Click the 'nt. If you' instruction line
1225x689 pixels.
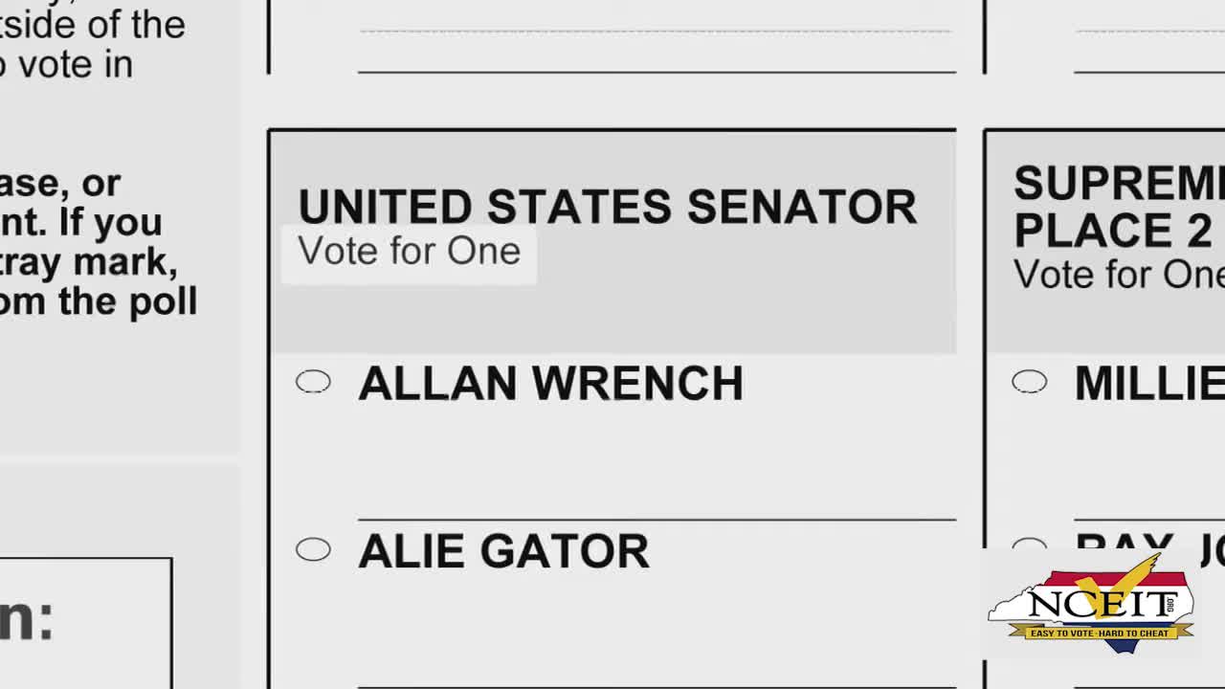80,222
